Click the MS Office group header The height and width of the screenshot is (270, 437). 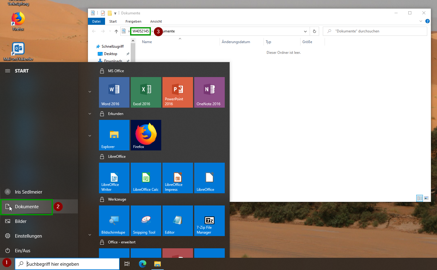click(x=116, y=71)
